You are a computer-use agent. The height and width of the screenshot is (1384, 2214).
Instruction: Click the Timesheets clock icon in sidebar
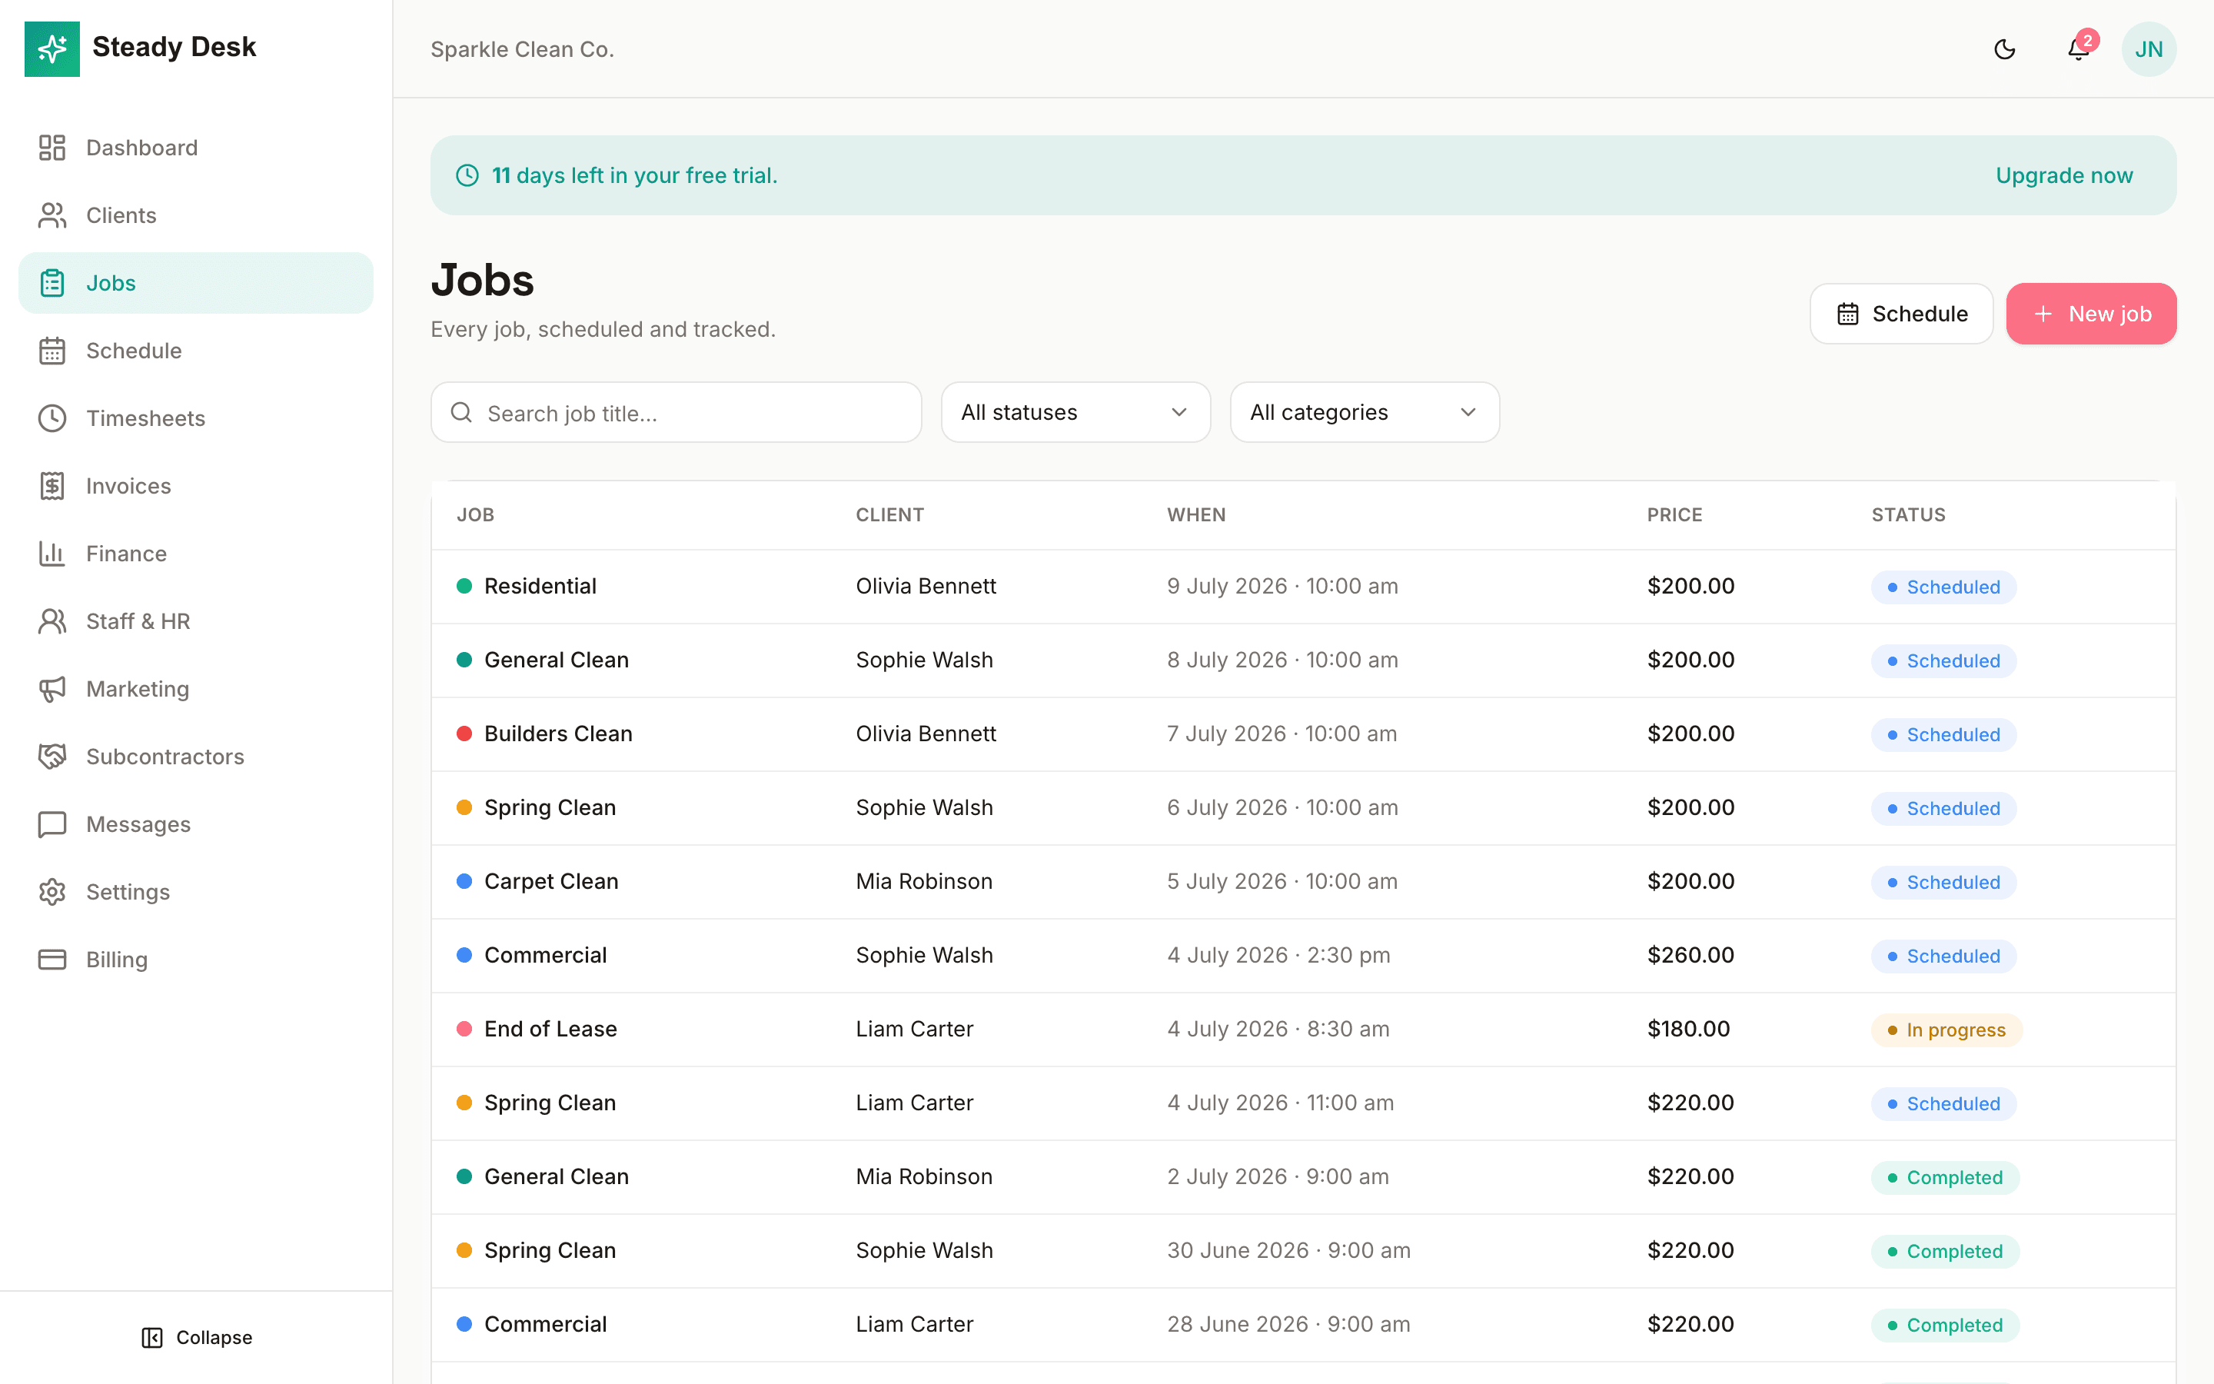[x=52, y=418]
